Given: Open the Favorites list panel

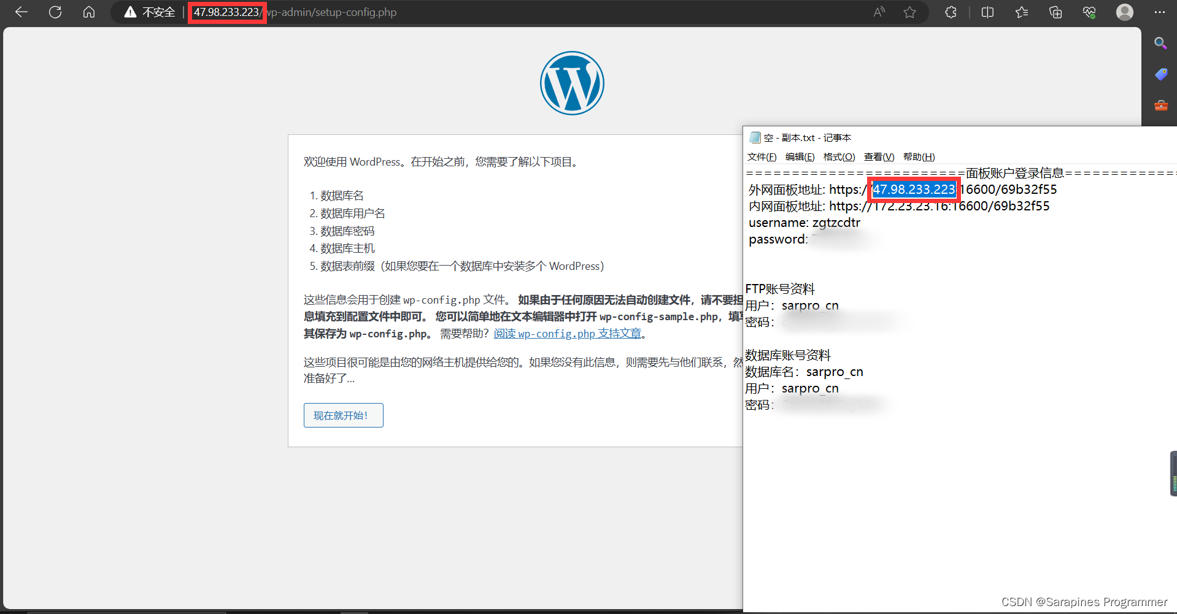Looking at the screenshot, I should coord(1022,12).
